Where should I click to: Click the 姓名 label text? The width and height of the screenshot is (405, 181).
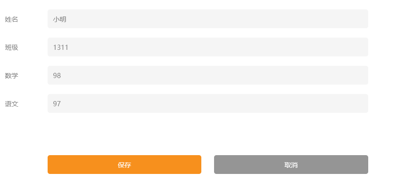(11, 19)
